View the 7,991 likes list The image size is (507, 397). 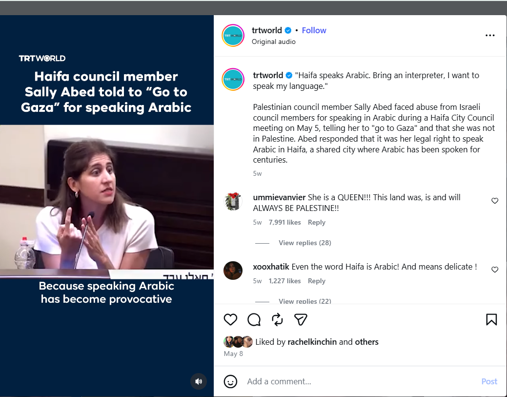pyautogui.click(x=284, y=222)
